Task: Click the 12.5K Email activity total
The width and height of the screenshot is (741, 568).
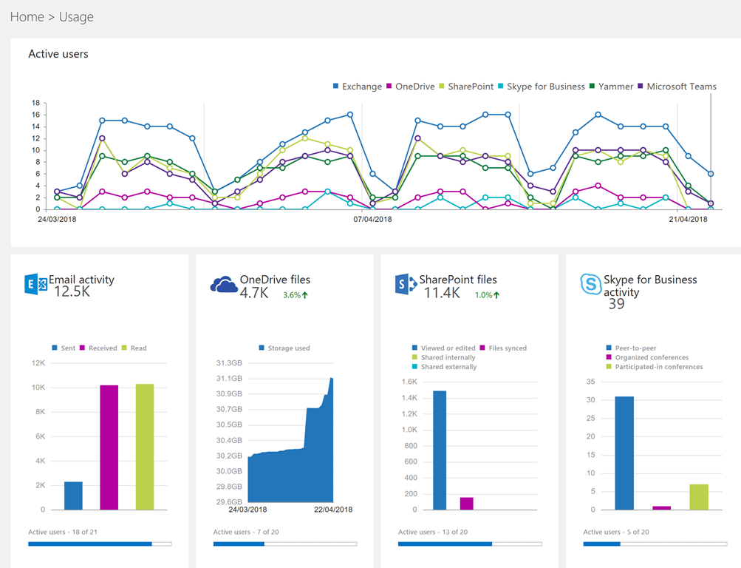Action: (72, 292)
